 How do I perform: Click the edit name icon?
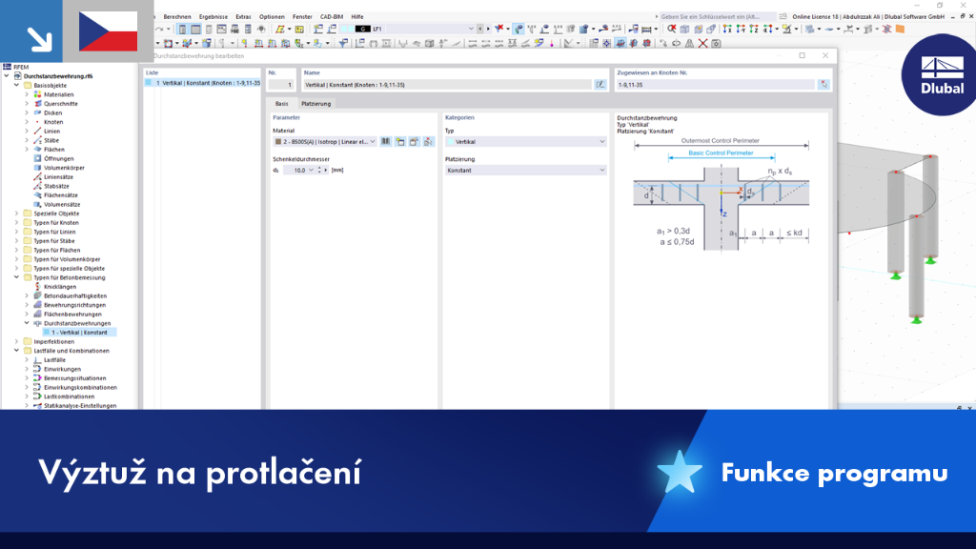tap(600, 85)
